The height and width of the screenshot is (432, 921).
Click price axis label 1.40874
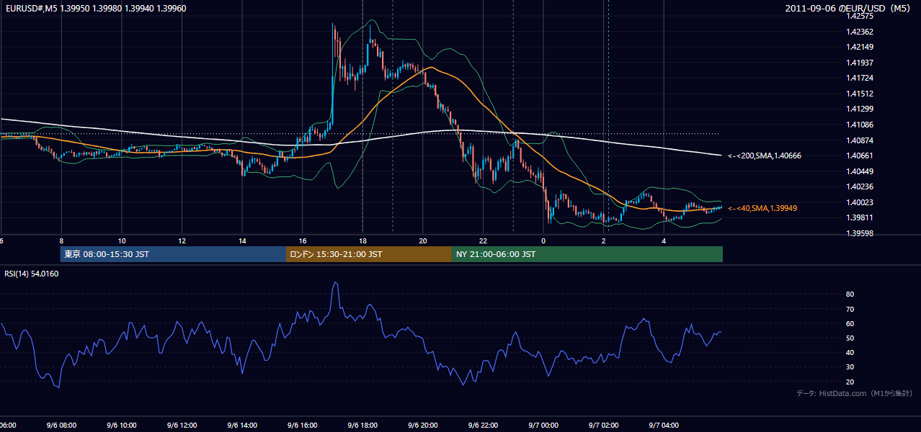859,140
